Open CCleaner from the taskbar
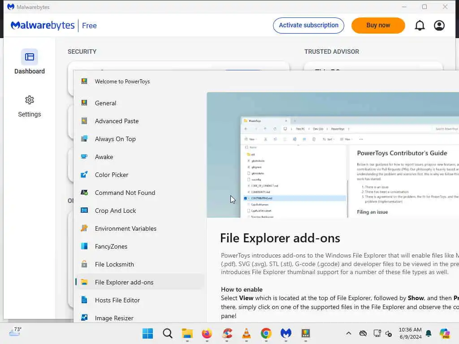This screenshot has height=344, width=459. 227,333
